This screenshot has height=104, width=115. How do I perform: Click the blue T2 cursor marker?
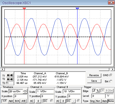(x=77, y=9)
